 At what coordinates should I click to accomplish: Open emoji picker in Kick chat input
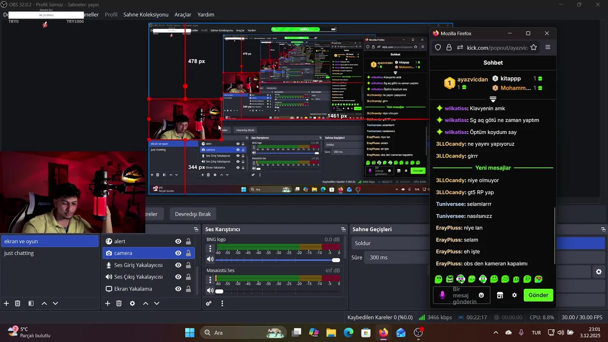(481, 295)
